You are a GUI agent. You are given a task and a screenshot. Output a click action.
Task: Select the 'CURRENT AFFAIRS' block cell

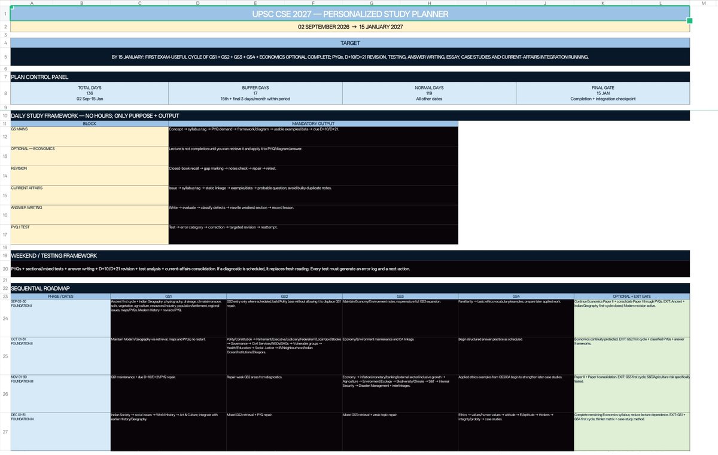point(90,195)
